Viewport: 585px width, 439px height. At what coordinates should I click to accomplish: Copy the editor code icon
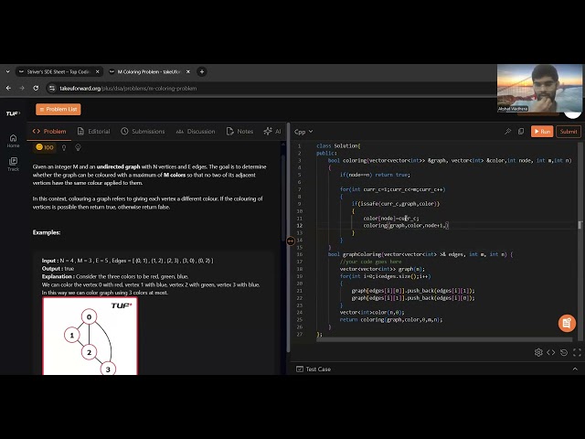(x=521, y=132)
